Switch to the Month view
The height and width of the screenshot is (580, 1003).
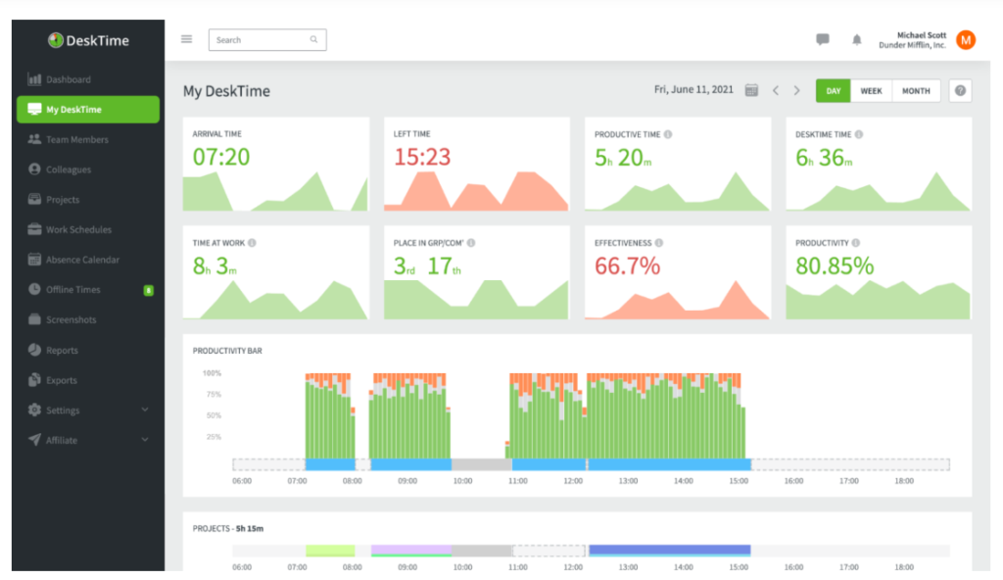pyautogui.click(x=916, y=91)
